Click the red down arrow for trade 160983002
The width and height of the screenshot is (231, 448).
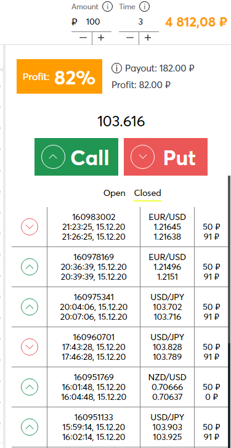tap(30, 227)
